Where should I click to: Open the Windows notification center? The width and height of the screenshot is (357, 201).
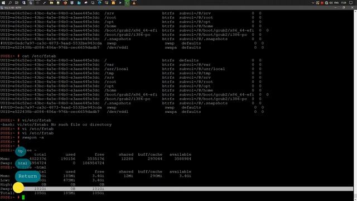pyautogui.click(x=351, y=3)
